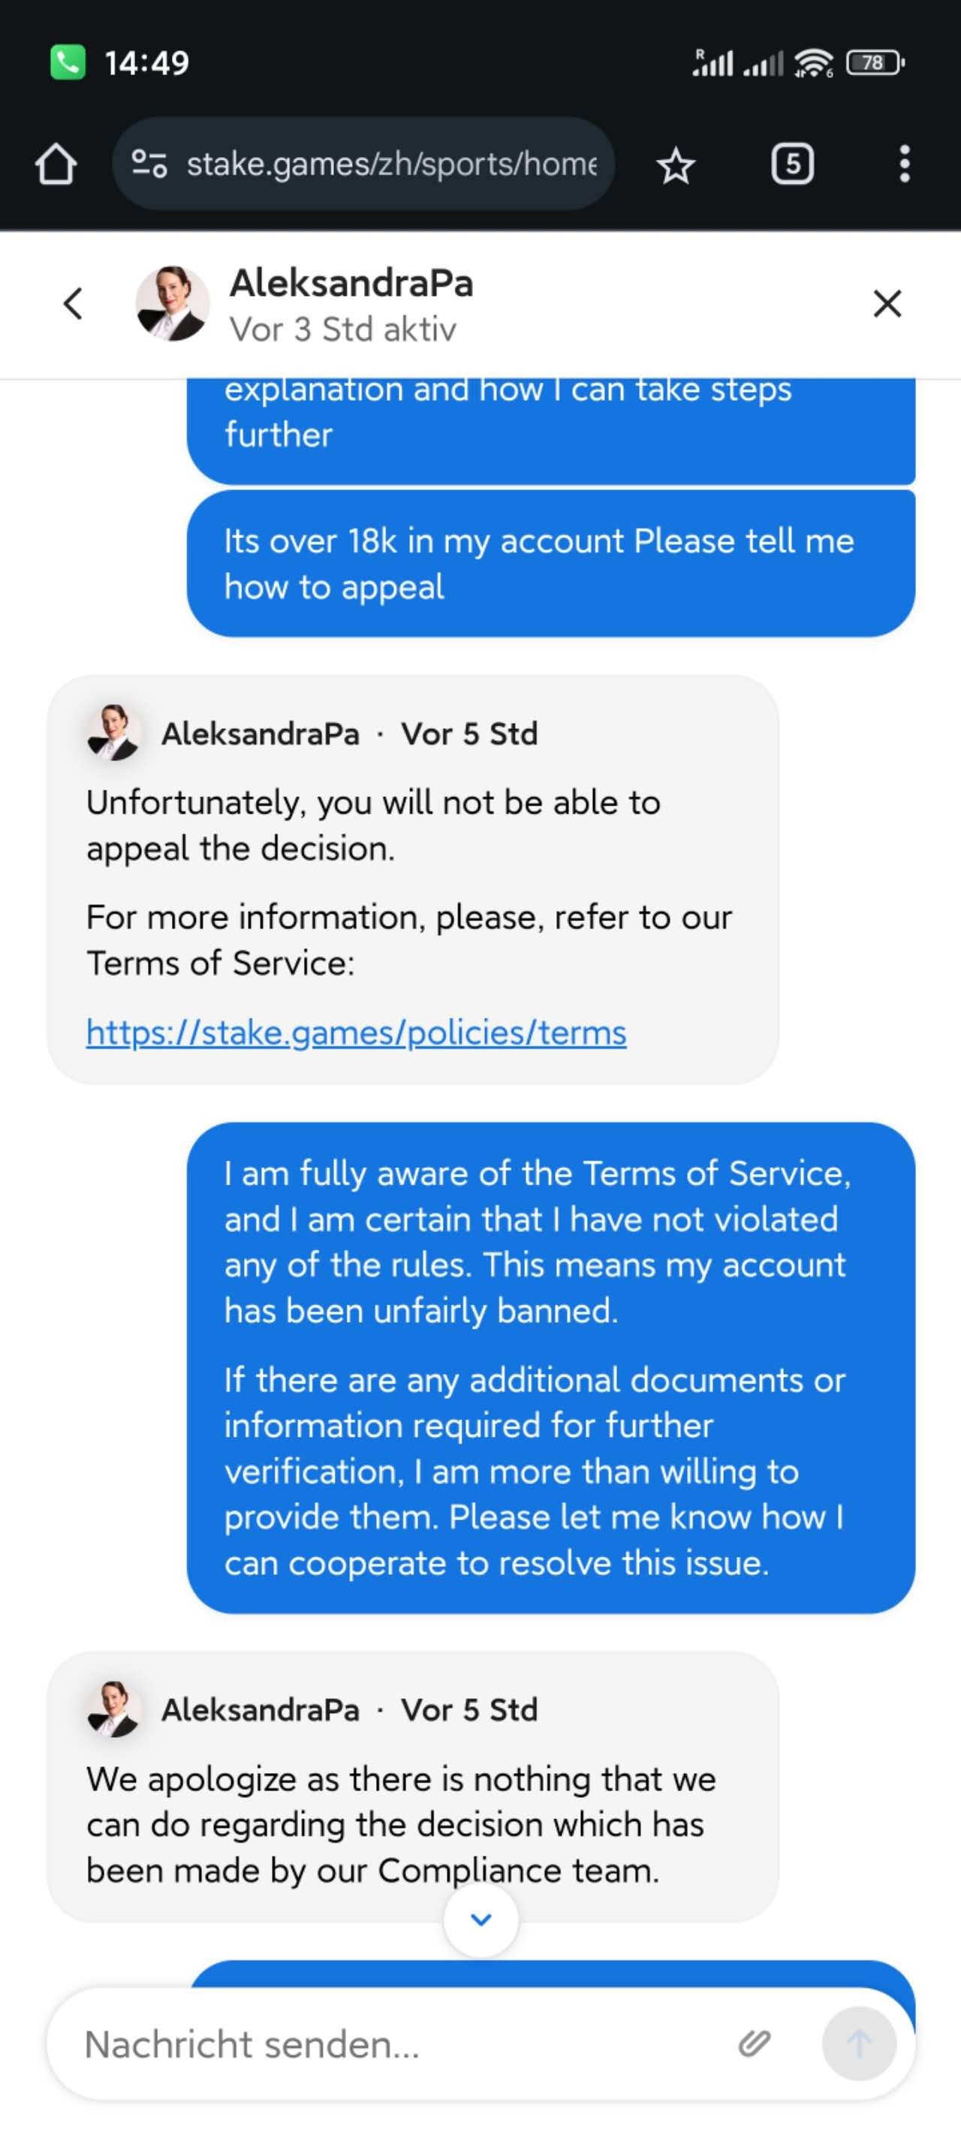961x2135 pixels.
Task: Tap the browser home icon
Action: [56, 164]
